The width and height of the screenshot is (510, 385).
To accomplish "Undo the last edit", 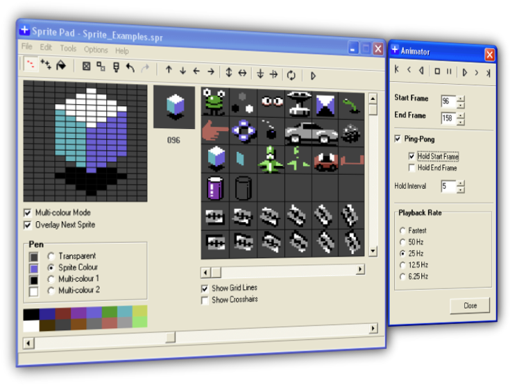I will point(130,68).
